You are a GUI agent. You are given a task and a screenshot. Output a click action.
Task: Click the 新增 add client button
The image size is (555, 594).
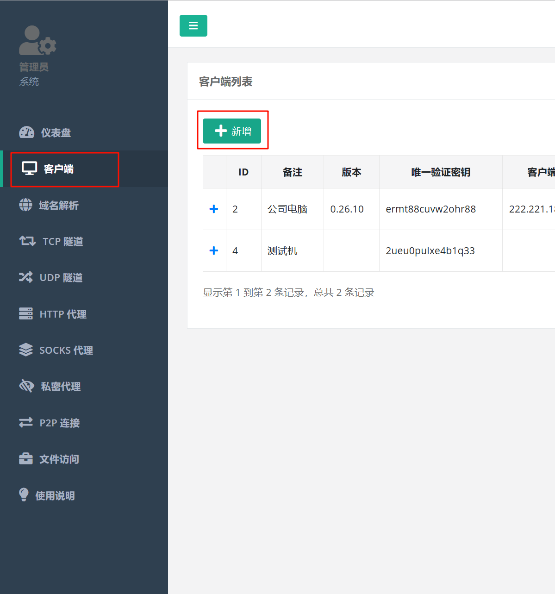click(x=232, y=131)
